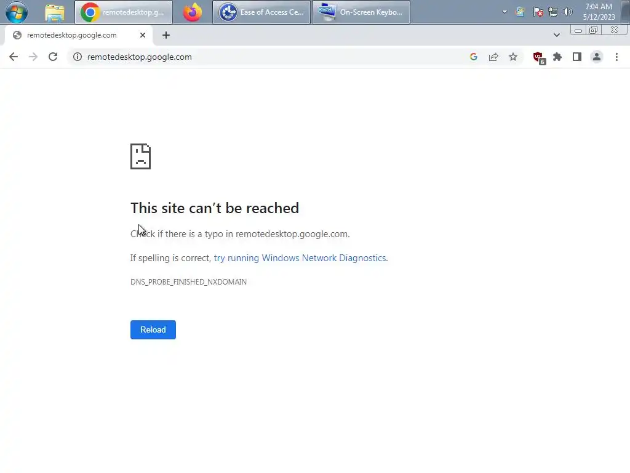This screenshot has width=630, height=473.
Task: Minimize the Chrome window
Action: click(x=578, y=30)
